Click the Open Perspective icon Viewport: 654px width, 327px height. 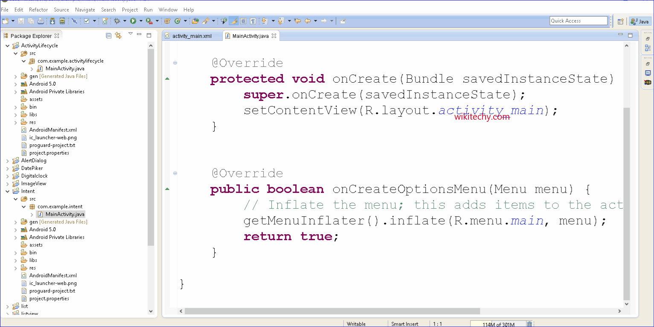pyautogui.click(x=621, y=21)
